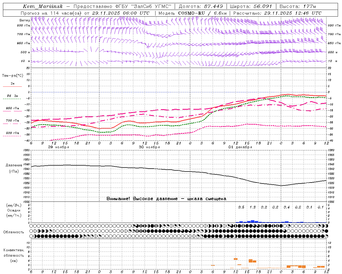The height and width of the screenshot is (274, 342).
Task: Click the '29 ноября' date label
Action: [59, 147]
